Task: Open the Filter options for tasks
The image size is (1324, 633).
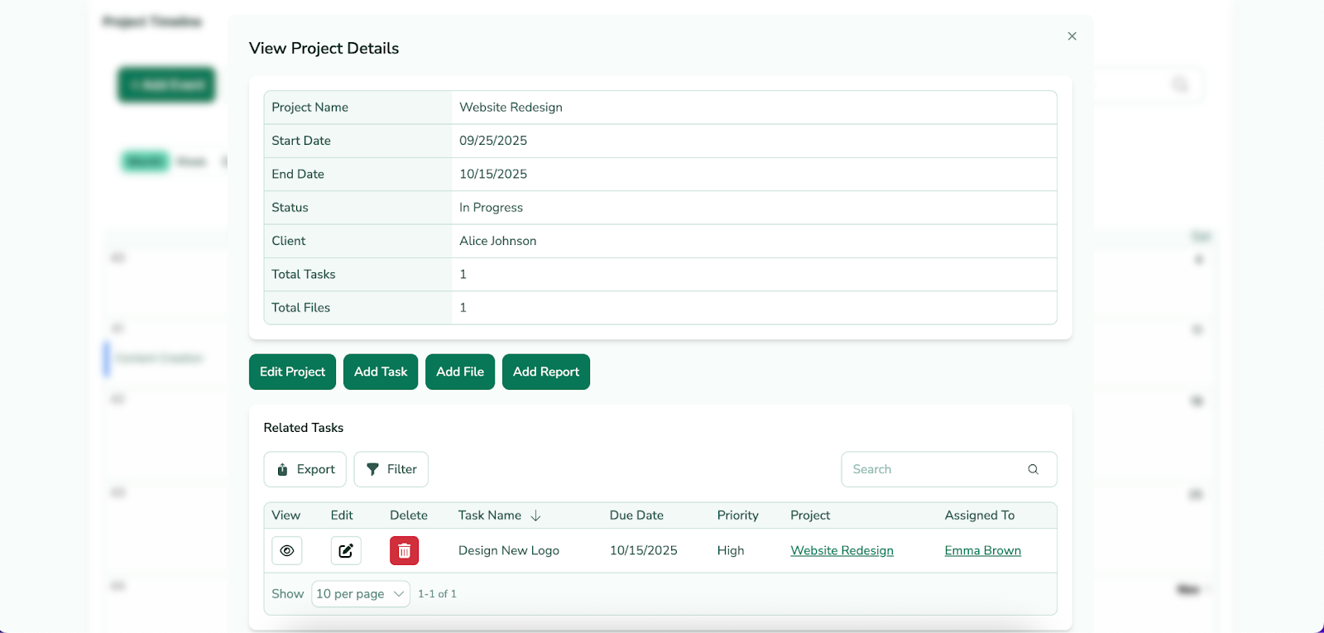Action: (391, 469)
